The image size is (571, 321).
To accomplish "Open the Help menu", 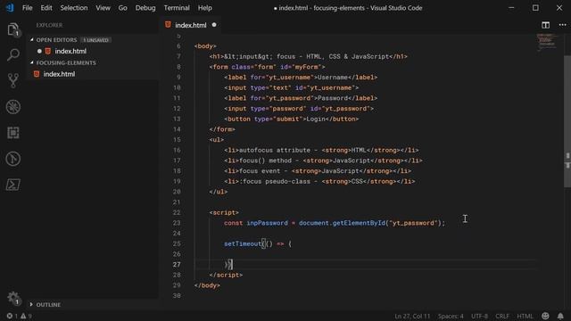I will point(205,8).
